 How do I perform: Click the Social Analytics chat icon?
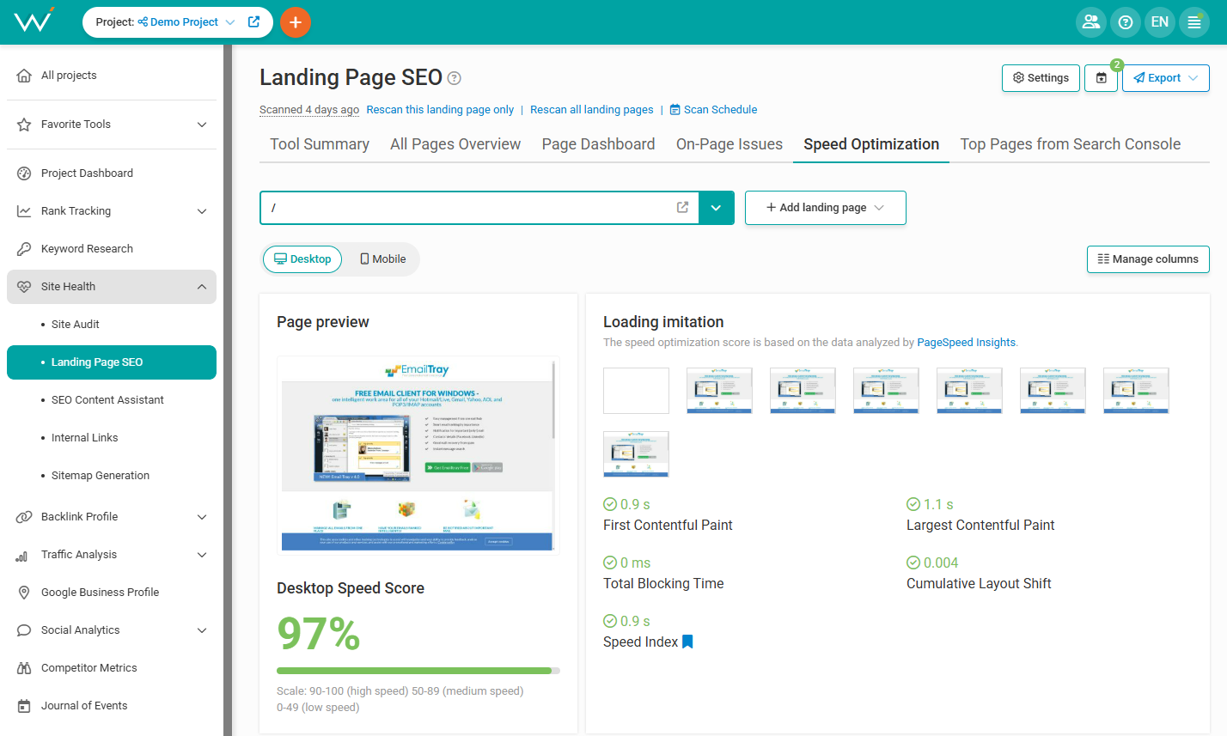(x=24, y=630)
